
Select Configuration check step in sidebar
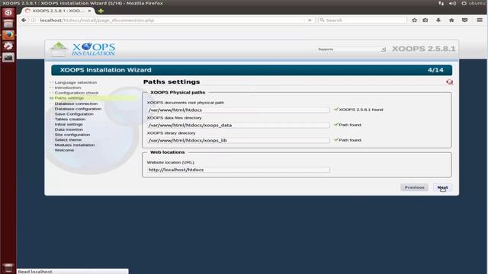pyautogui.click(x=76, y=93)
